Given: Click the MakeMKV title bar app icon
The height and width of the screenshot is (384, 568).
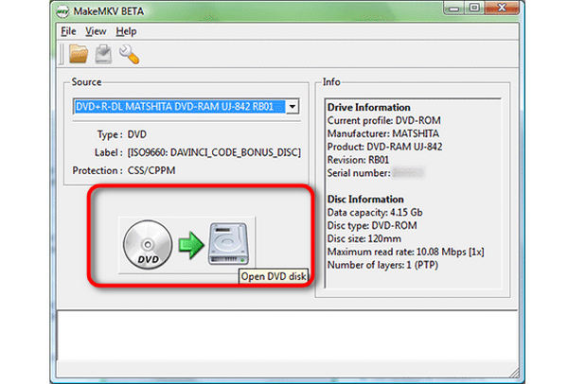Looking at the screenshot, I should click(62, 11).
